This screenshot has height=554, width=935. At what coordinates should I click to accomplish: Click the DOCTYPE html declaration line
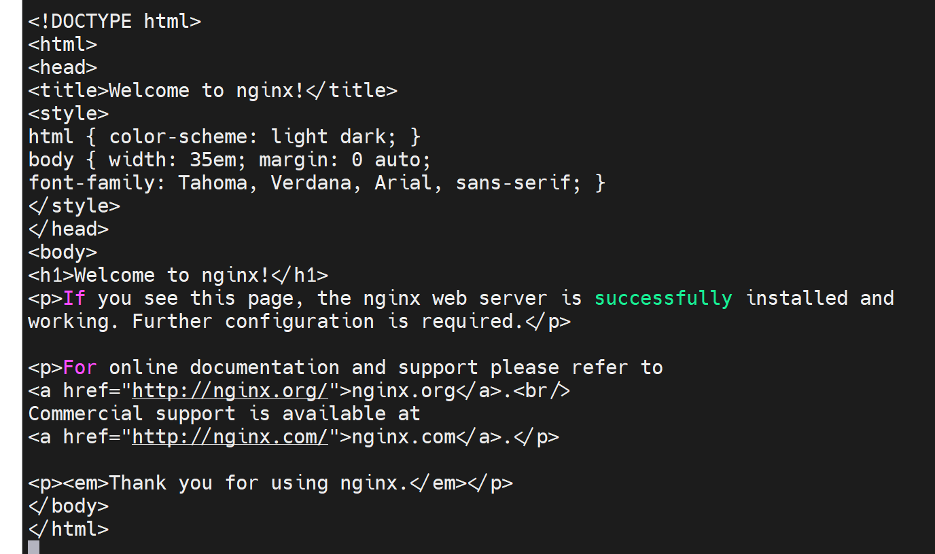click(114, 21)
